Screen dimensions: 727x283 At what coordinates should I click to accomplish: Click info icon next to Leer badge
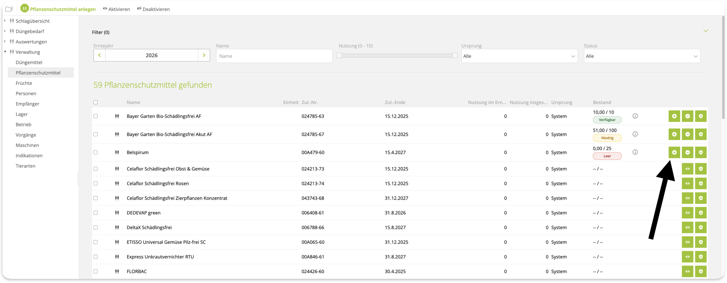tap(635, 152)
